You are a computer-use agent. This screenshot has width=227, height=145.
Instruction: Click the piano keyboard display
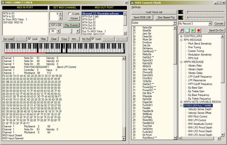click(65, 48)
